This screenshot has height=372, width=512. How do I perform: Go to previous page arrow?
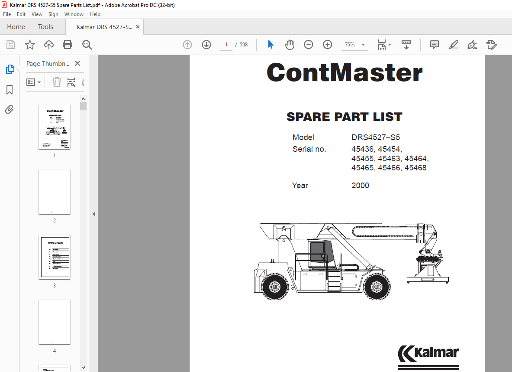pos(187,45)
